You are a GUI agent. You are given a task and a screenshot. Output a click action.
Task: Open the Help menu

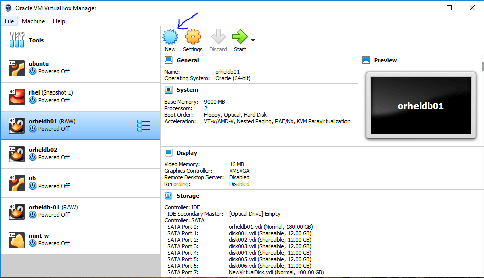tap(59, 21)
